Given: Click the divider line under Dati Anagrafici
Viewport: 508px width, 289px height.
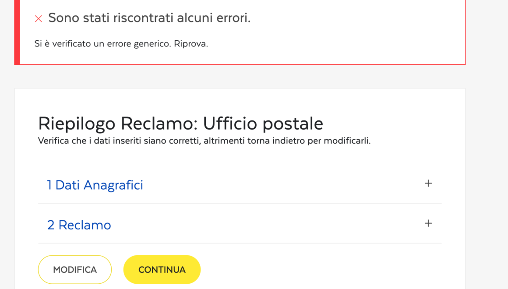Looking at the screenshot, I should pyautogui.click(x=240, y=203).
